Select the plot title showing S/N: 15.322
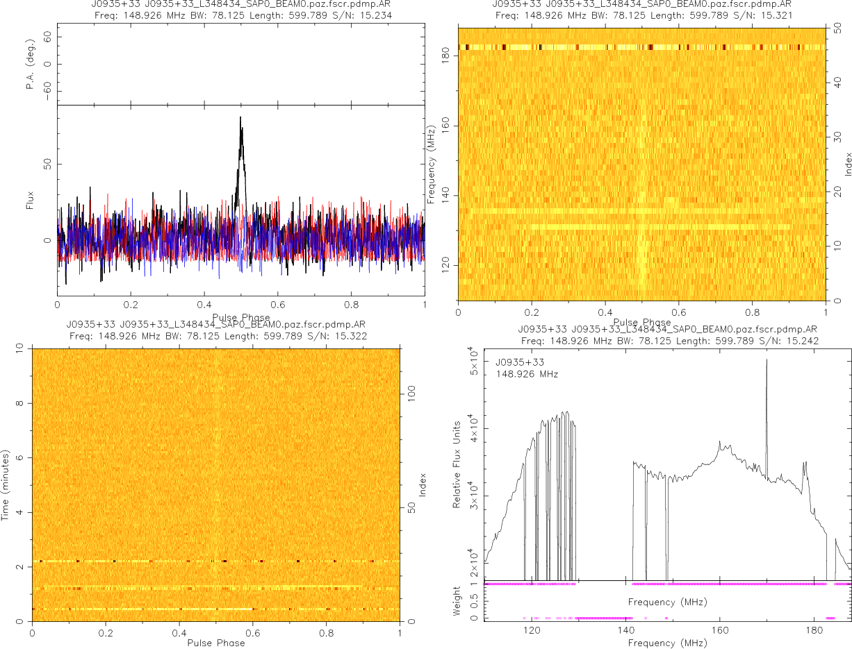 click(217, 336)
